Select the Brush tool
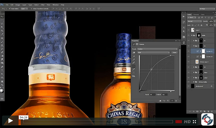 tap(2, 42)
